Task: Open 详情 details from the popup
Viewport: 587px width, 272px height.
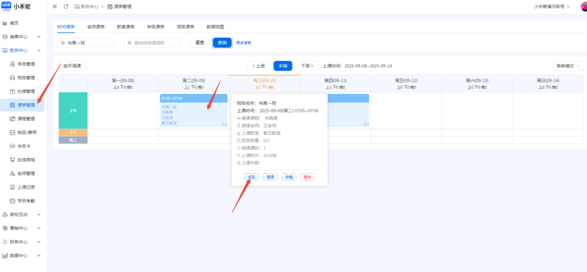Action: [x=289, y=177]
